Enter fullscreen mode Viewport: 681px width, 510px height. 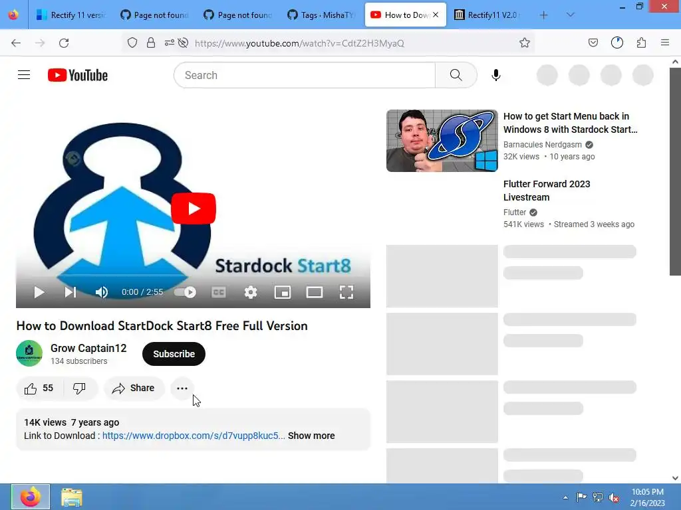click(x=346, y=292)
